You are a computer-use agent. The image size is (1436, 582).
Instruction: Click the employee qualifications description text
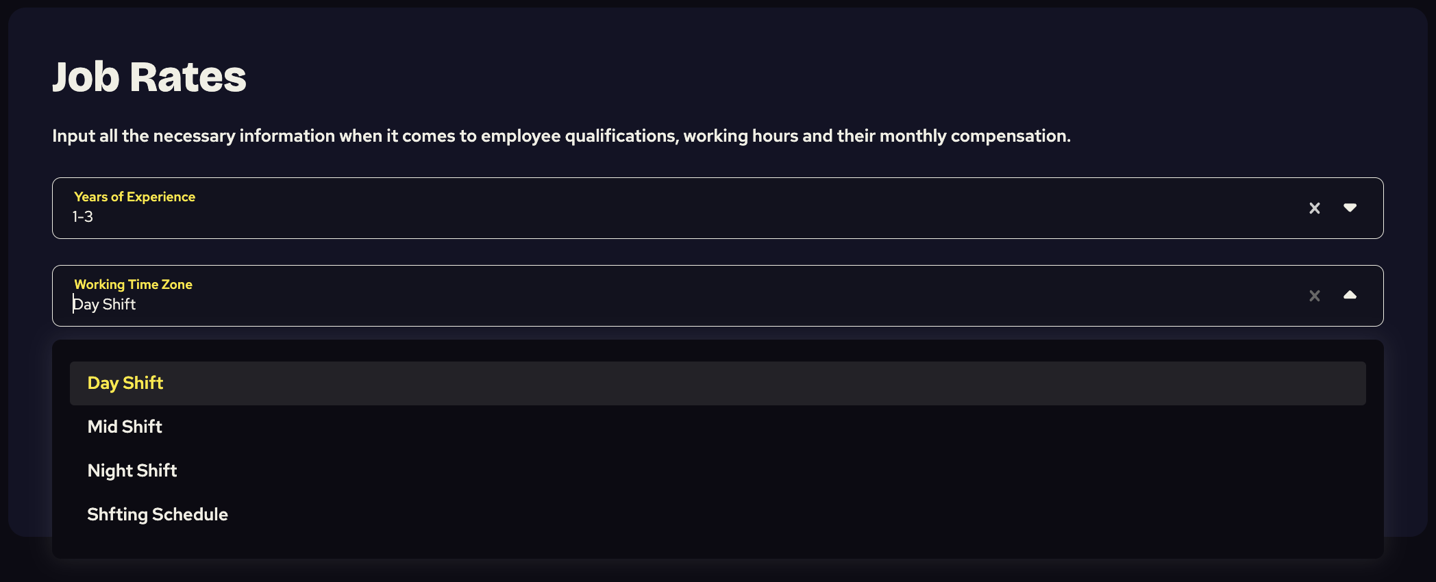[560, 136]
